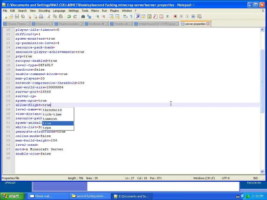Switch to 'Please wait...' taskbar window
The width and height of the screenshot is (267, 200).
tap(48, 196)
